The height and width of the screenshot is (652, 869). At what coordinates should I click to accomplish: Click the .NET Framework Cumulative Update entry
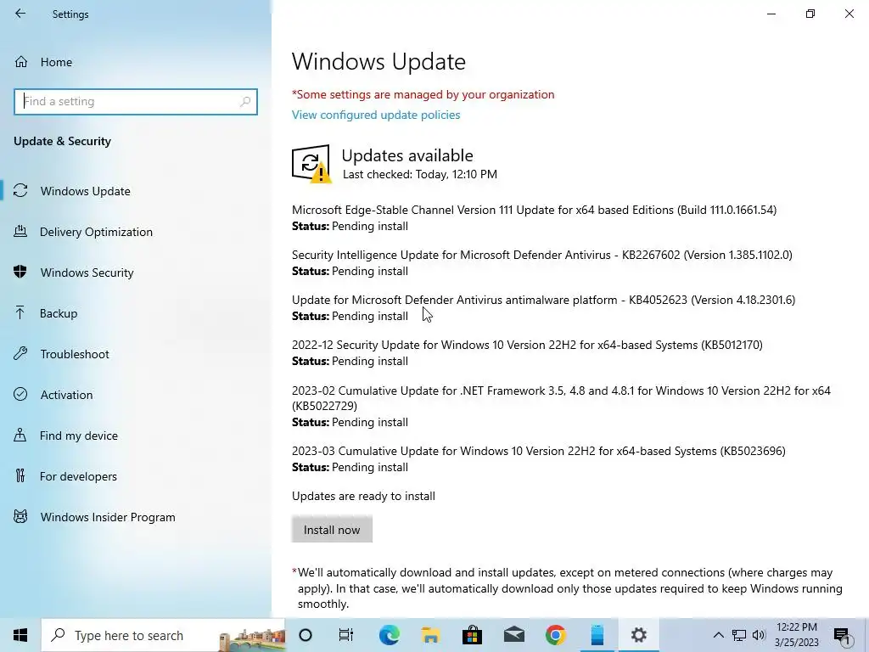561,406
